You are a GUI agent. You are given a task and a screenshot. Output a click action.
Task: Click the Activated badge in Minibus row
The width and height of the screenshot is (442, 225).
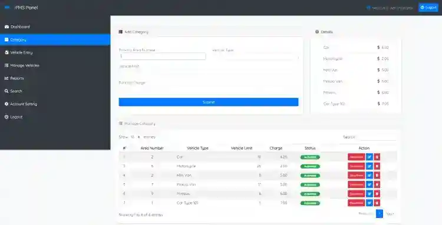coord(310,194)
